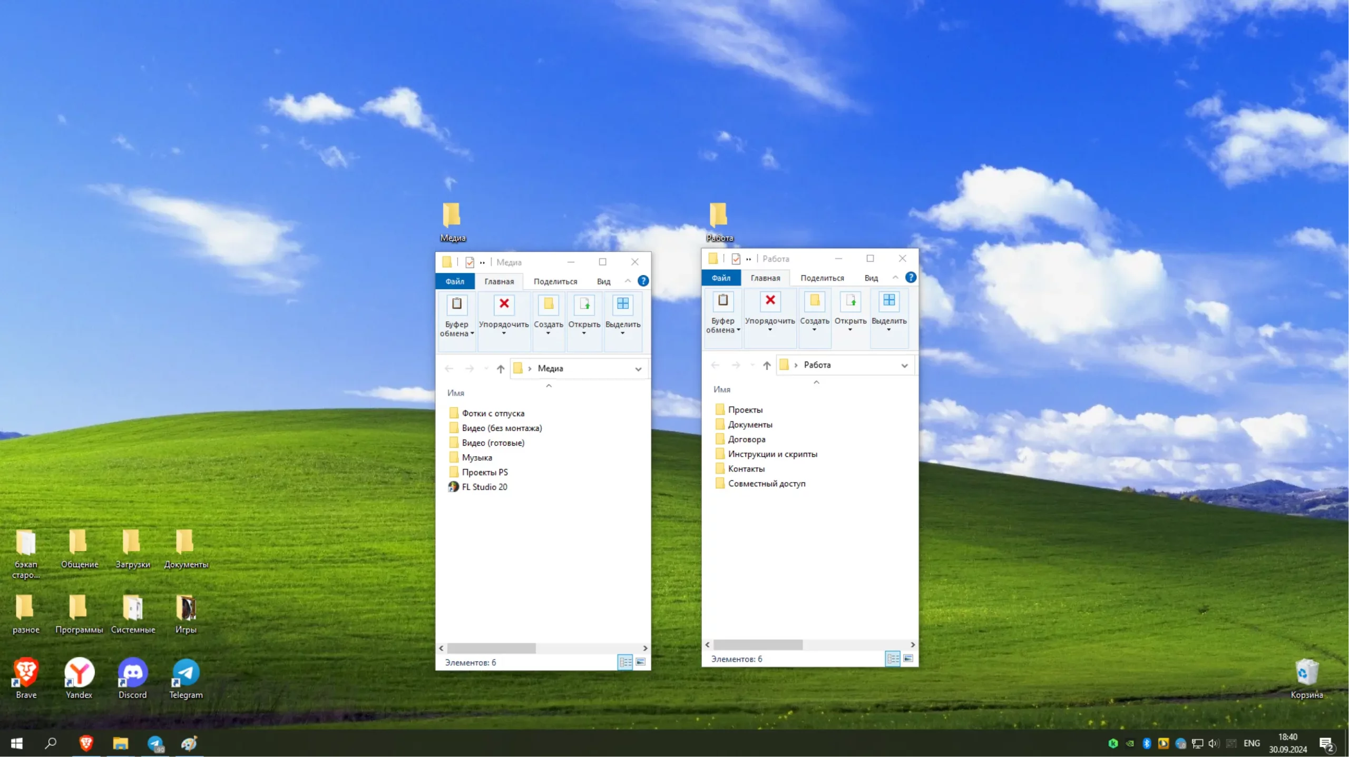Viewport: 1349px width, 757px height.
Task: Click the horizontal scrollbar in Медиа window
Action: point(491,648)
